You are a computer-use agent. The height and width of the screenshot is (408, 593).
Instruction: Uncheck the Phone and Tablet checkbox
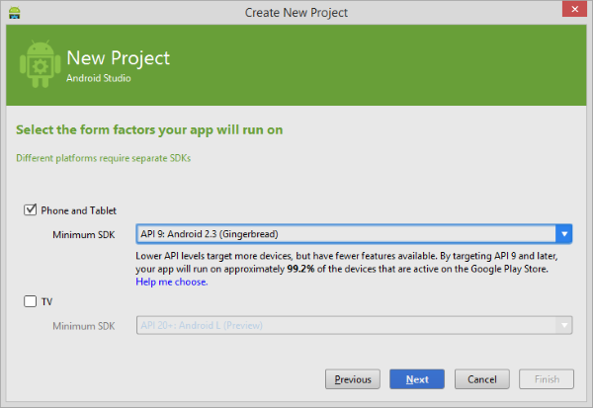pyautogui.click(x=30, y=209)
